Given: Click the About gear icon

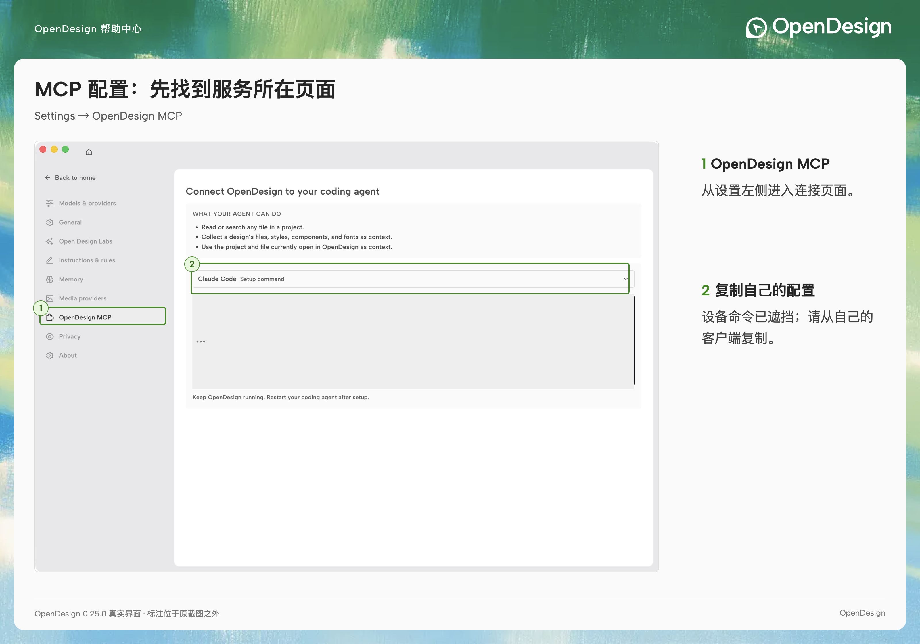Looking at the screenshot, I should click(x=50, y=355).
